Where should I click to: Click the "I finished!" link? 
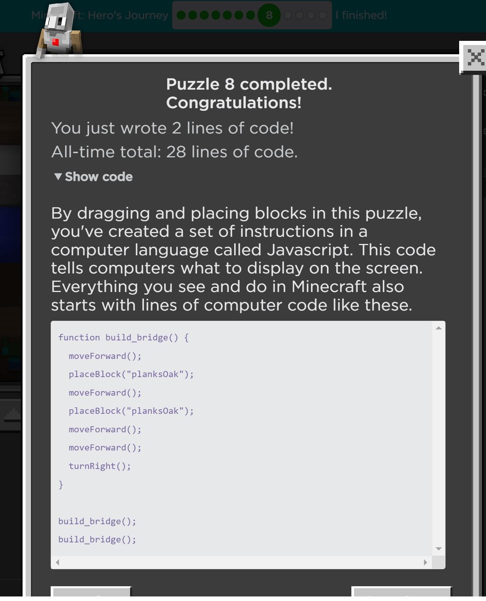coord(361,16)
